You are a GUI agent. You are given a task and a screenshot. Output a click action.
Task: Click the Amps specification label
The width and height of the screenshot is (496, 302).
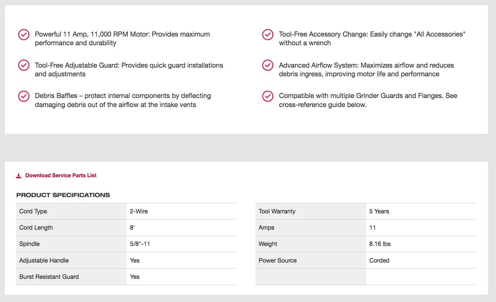click(266, 227)
